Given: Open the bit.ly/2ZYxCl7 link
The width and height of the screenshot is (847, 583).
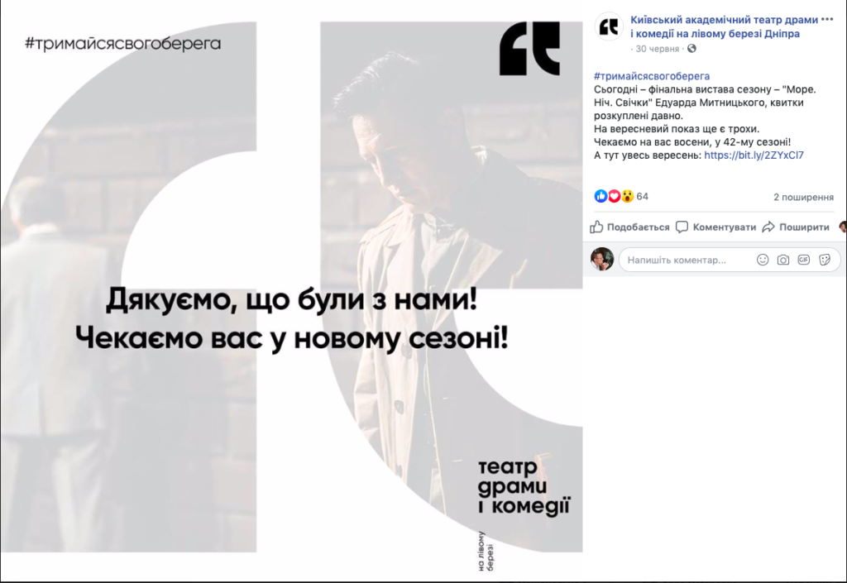Looking at the screenshot, I should tap(754, 155).
